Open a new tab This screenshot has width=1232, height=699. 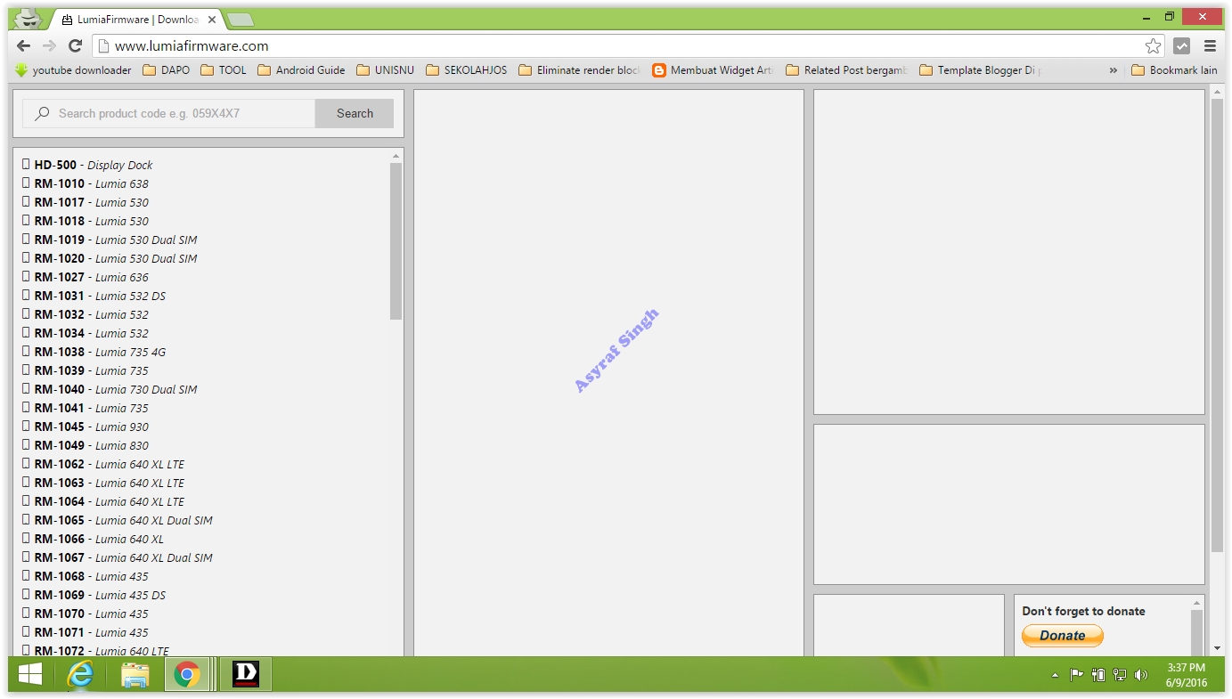[240, 19]
